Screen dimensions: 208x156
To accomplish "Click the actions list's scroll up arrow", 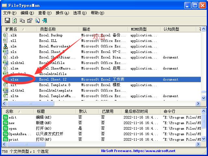I will coord(204,111).
